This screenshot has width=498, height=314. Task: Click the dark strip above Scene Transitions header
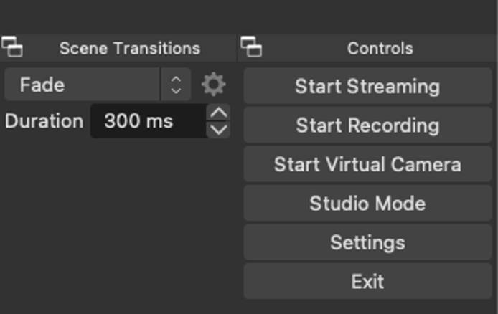[x=118, y=16]
